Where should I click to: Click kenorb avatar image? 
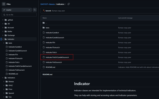tap(44, 11)
